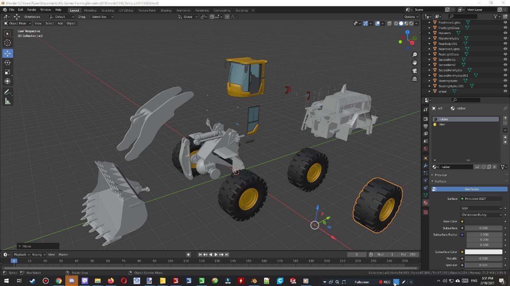The image size is (510, 286).
Task: Open the Modifier properties wrench tab
Action: point(426,166)
